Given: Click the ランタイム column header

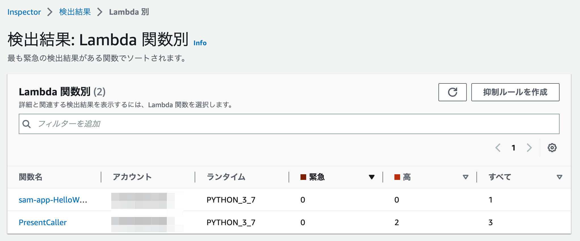Looking at the screenshot, I should point(226,177).
